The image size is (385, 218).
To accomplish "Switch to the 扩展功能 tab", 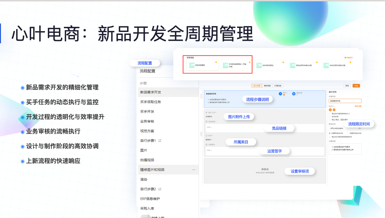I will [x=278, y=86].
